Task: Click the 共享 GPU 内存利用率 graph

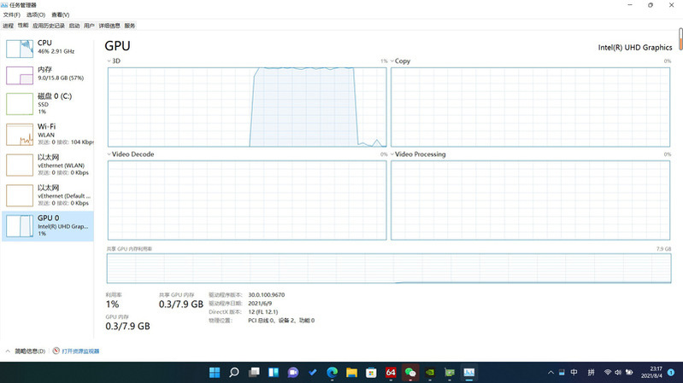Action: [389, 269]
